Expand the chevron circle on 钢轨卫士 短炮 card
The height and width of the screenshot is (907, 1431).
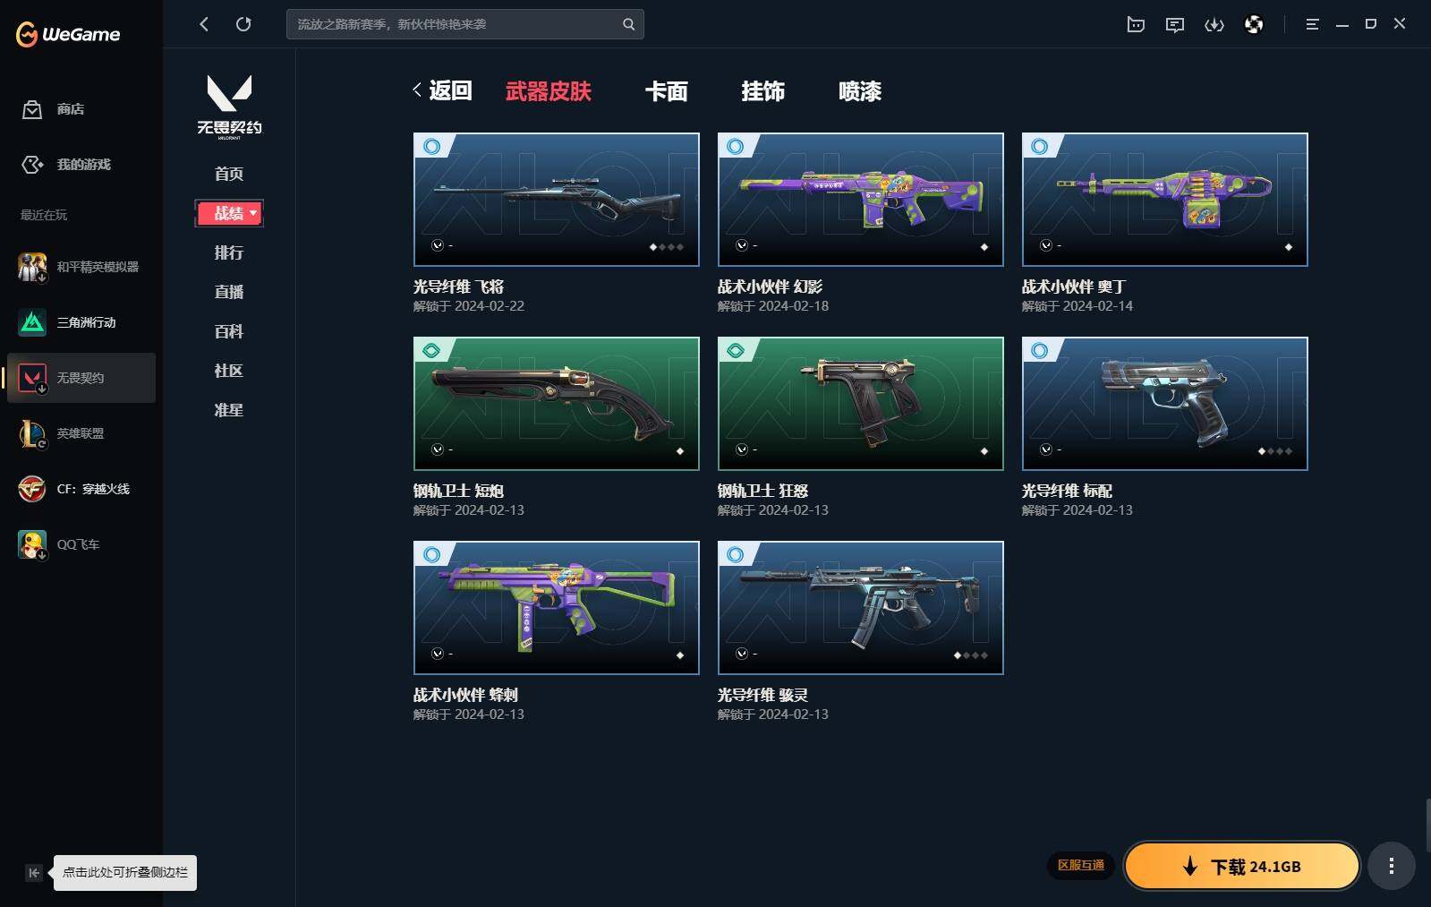pyautogui.click(x=438, y=449)
